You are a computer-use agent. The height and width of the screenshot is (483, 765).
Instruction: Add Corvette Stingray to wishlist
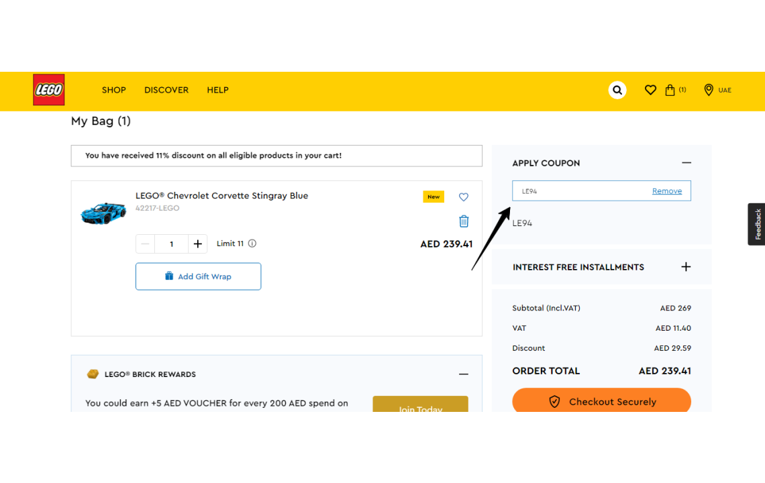(464, 197)
